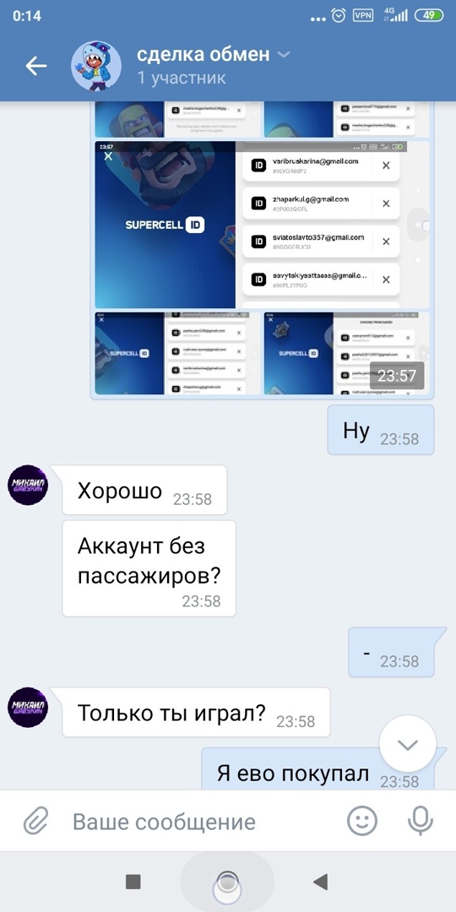Open the bottom-left Supercell ID thumbnail
The image size is (456, 912).
tap(178, 354)
